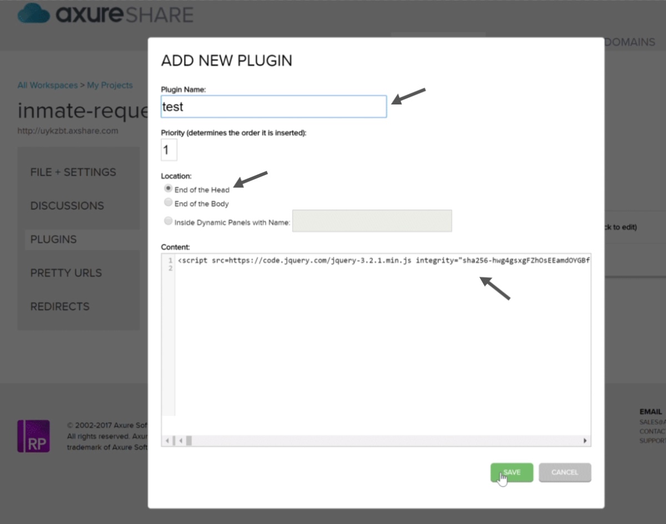This screenshot has height=524, width=666.
Task: Open My Projects breadcrumb link
Action: tap(110, 86)
